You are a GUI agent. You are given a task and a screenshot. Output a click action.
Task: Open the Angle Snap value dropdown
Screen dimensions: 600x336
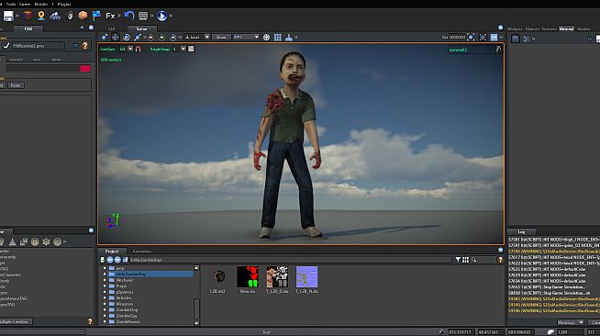point(183,49)
